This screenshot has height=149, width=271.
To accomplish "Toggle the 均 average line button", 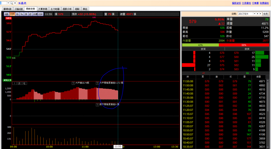I will (17, 14).
